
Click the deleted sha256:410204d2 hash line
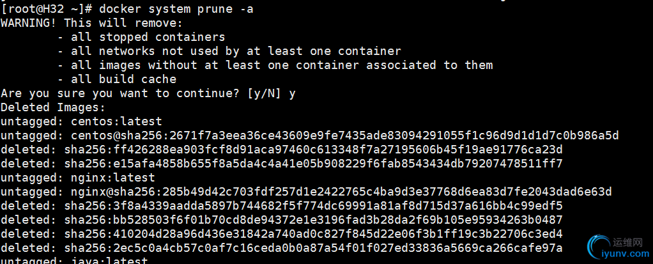point(282,234)
